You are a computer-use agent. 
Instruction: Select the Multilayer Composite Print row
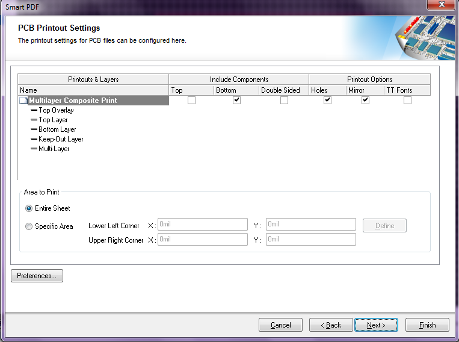click(x=93, y=101)
